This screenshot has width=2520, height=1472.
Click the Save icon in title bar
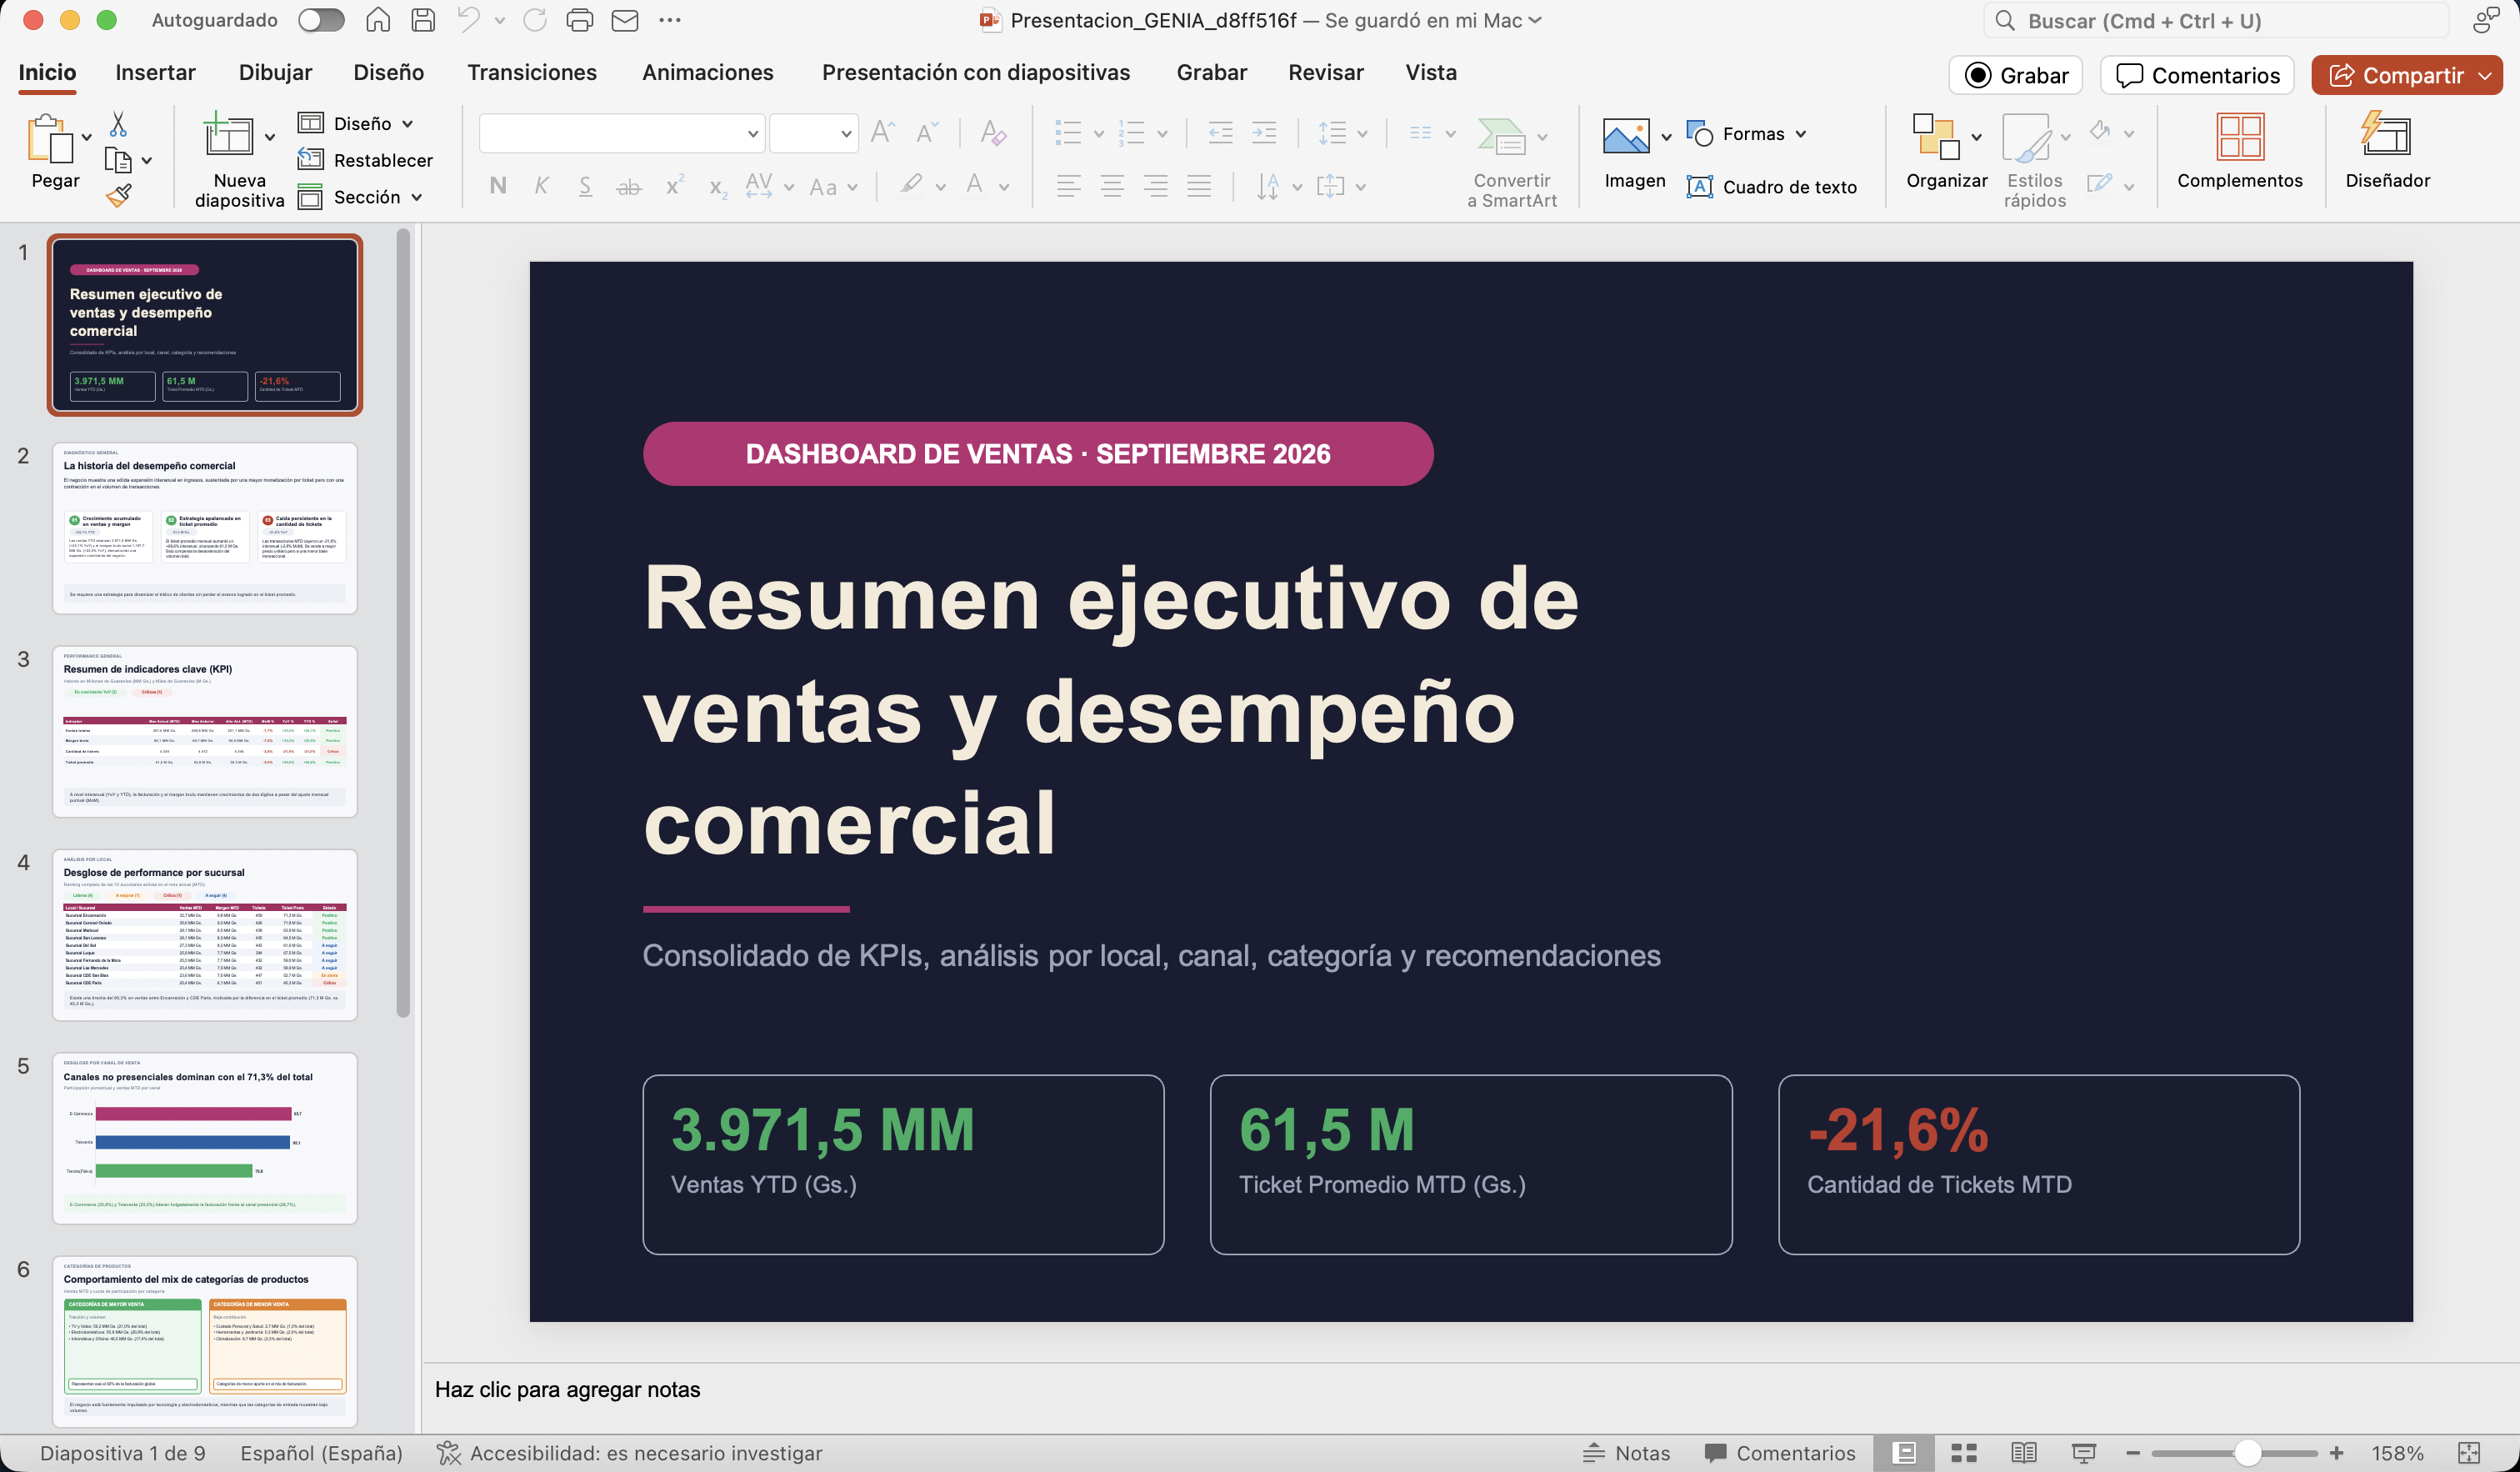click(423, 20)
